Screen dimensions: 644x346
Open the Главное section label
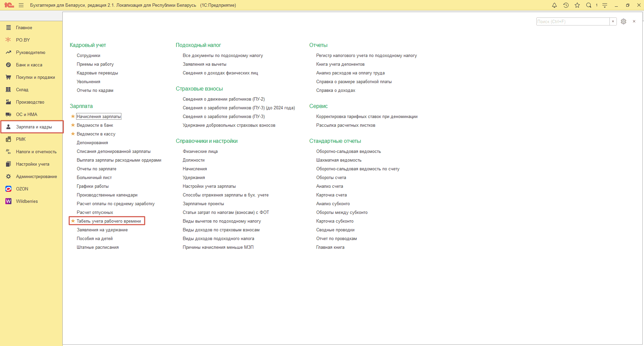pyautogui.click(x=24, y=27)
